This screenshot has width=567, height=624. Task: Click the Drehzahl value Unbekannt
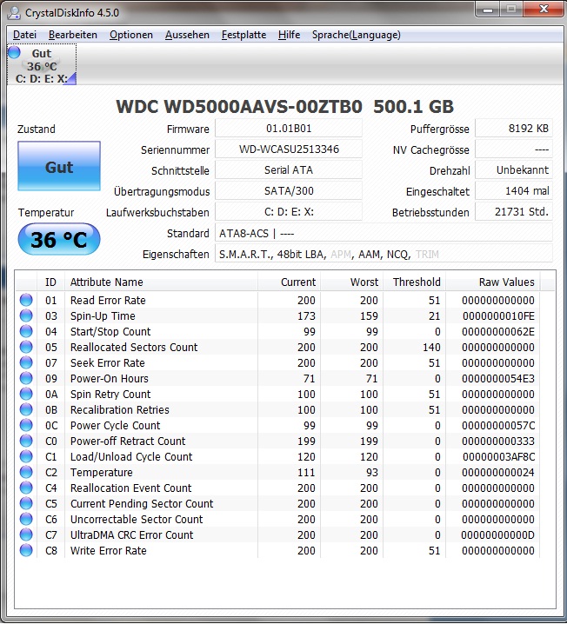(x=514, y=170)
